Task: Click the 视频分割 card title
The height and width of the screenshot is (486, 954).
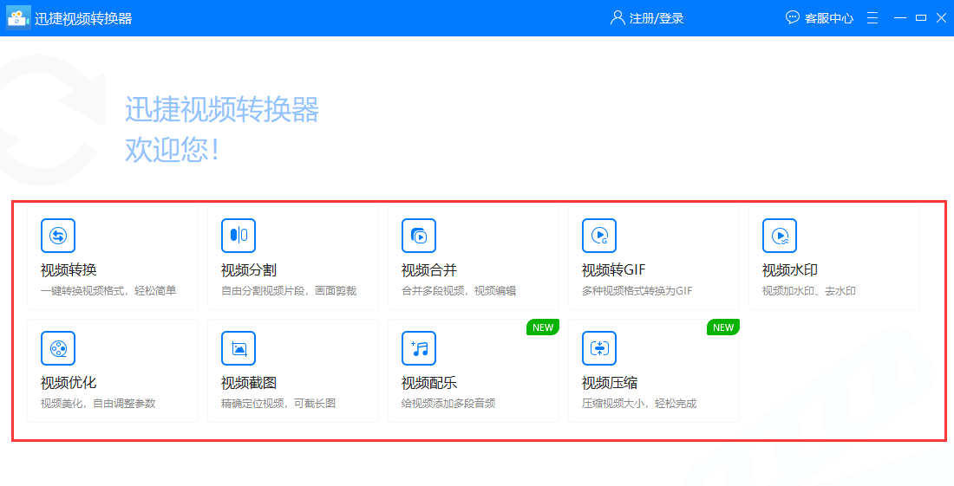Action: tap(249, 269)
